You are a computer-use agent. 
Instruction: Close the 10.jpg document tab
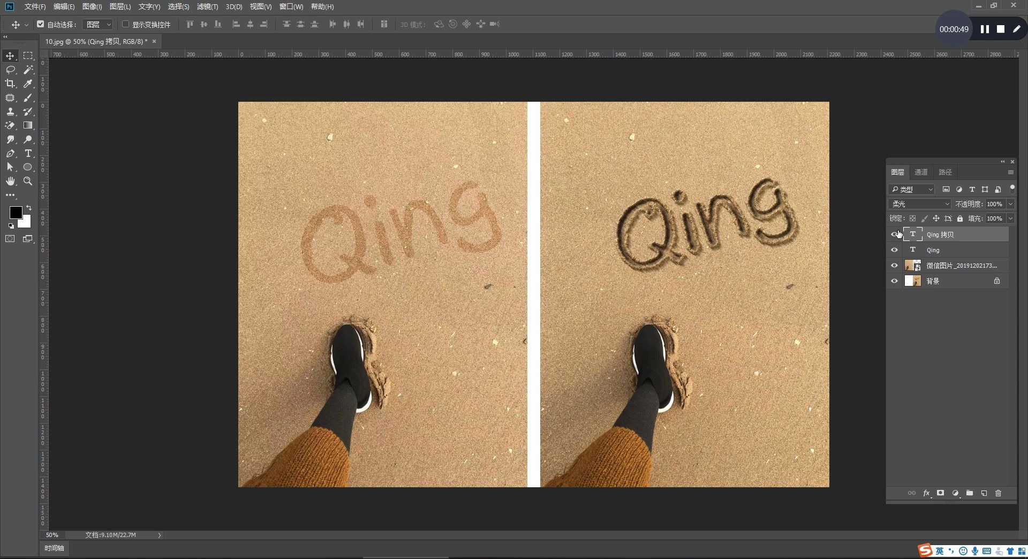[x=154, y=41]
